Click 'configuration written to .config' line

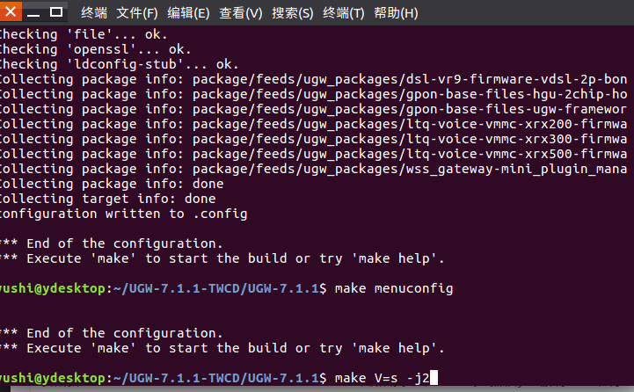click(123, 214)
